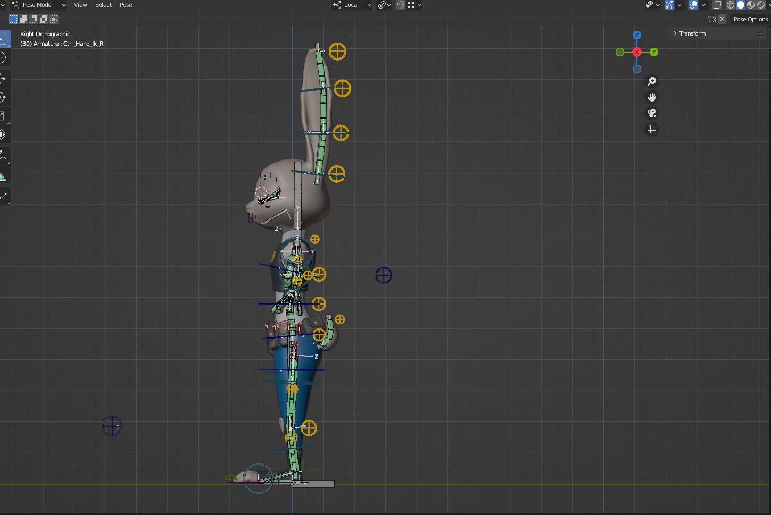Choose Invert Selection mode icon
Image resolution: width=771 pixels, height=515 pixels.
(x=44, y=19)
